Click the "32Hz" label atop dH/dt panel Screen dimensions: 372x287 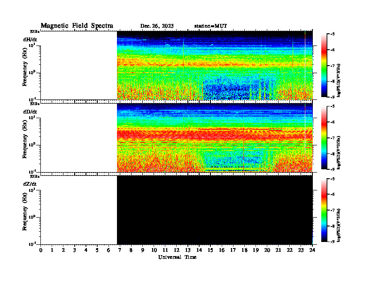click(35, 31)
